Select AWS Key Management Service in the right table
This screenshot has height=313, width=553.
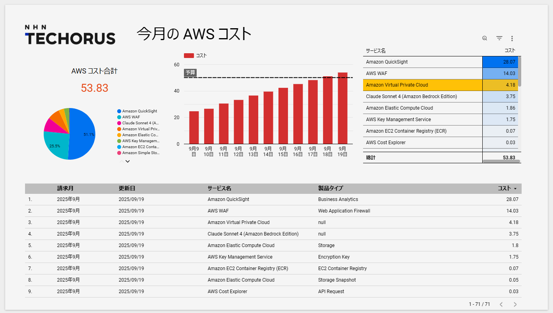pyautogui.click(x=440, y=120)
